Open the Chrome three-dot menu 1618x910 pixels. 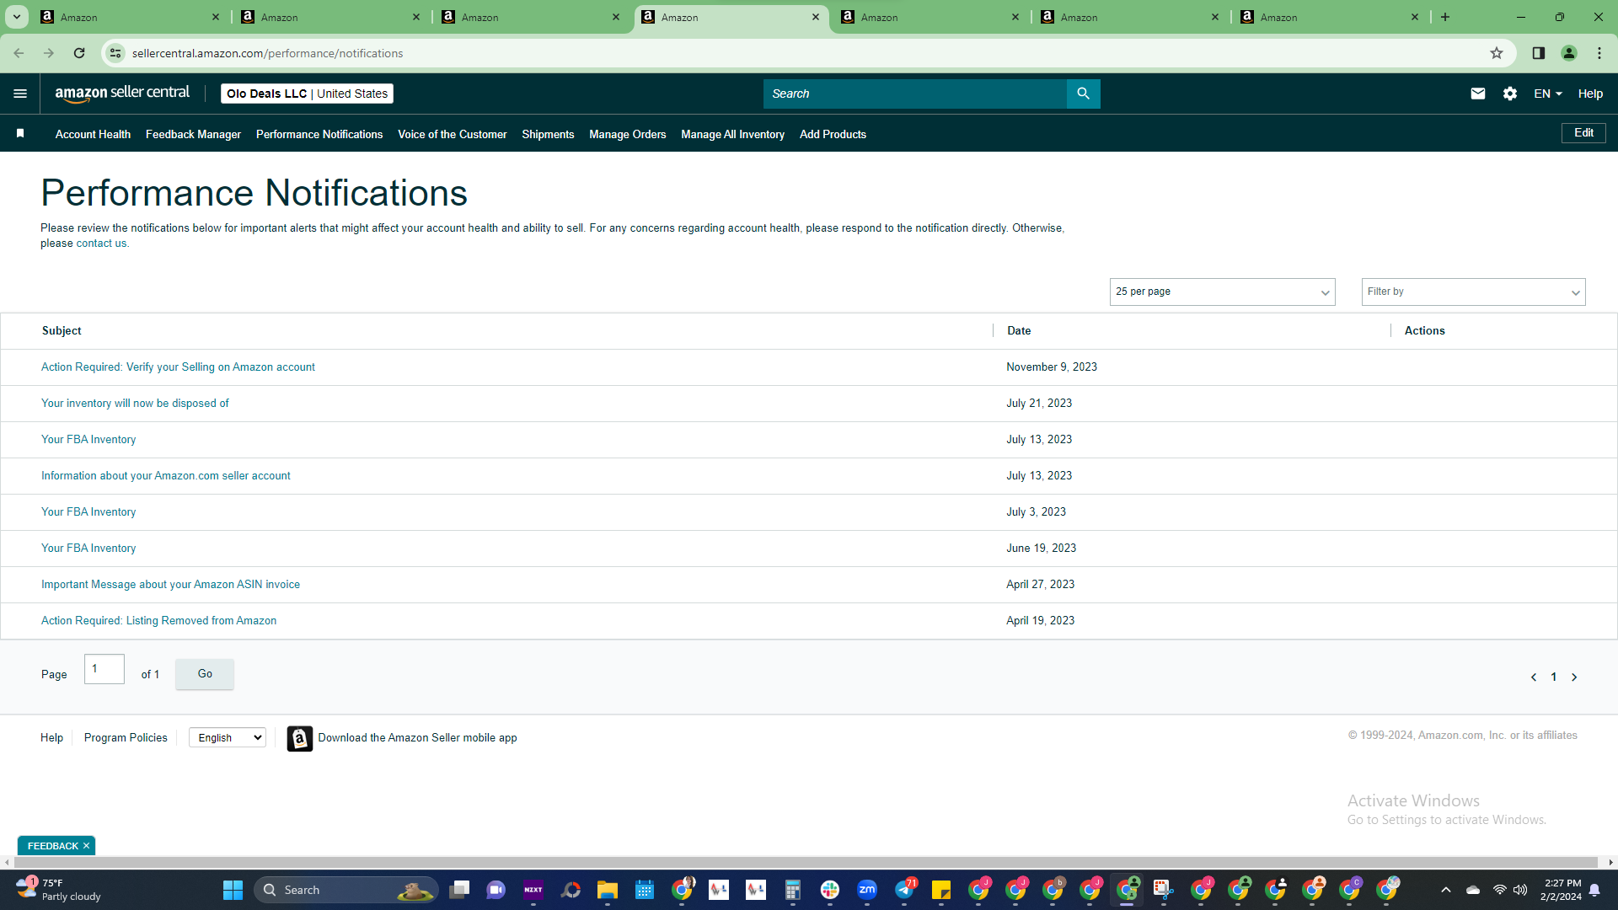tap(1599, 53)
